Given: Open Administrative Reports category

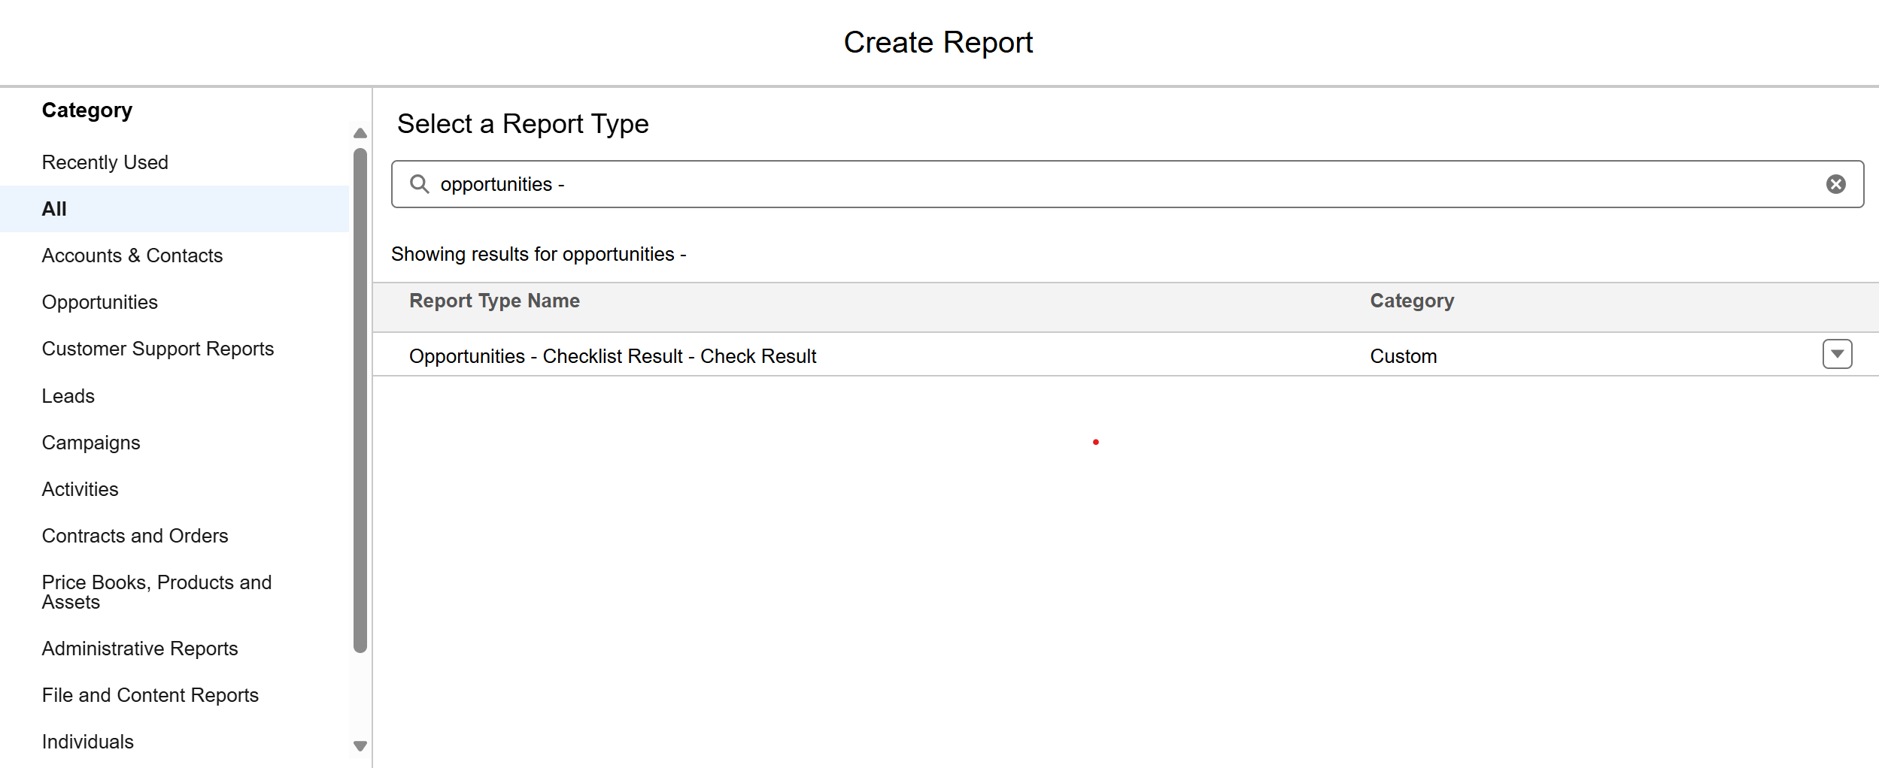Looking at the screenshot, I should tap(140, 649).
